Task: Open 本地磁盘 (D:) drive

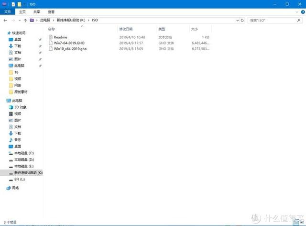Action: click(x=24, y=160)
